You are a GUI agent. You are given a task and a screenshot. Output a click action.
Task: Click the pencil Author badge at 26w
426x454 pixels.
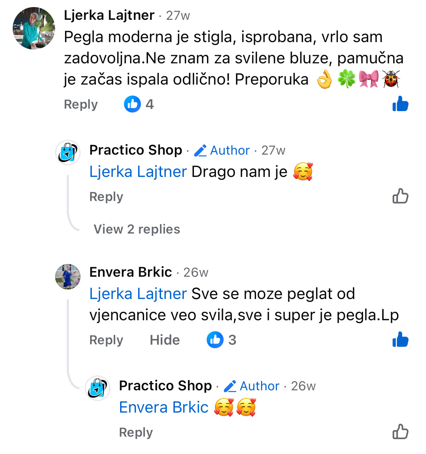pos(252,386)
